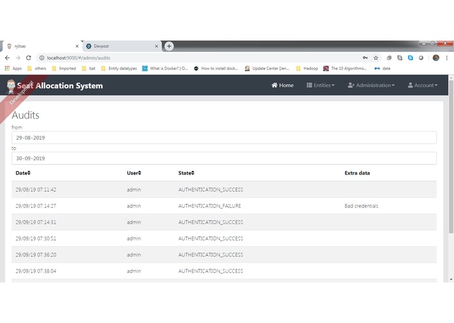This screenshot has width=454, height=323.
Task: Click the address bar URL field
Action: coord(203,58)
